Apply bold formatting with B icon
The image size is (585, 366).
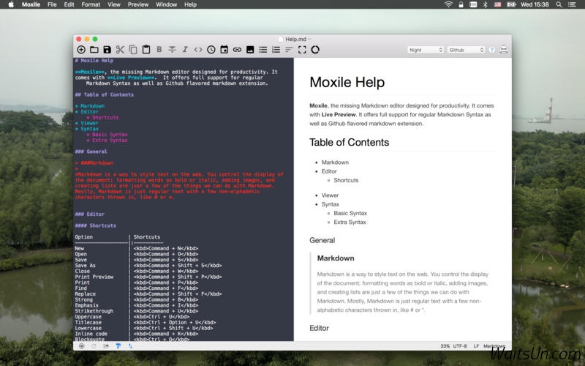(x=159, y=49)
